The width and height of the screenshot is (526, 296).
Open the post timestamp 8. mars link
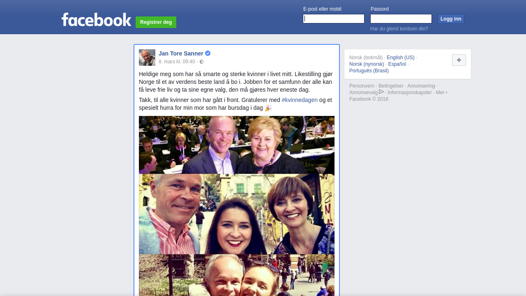pos(177,62)
